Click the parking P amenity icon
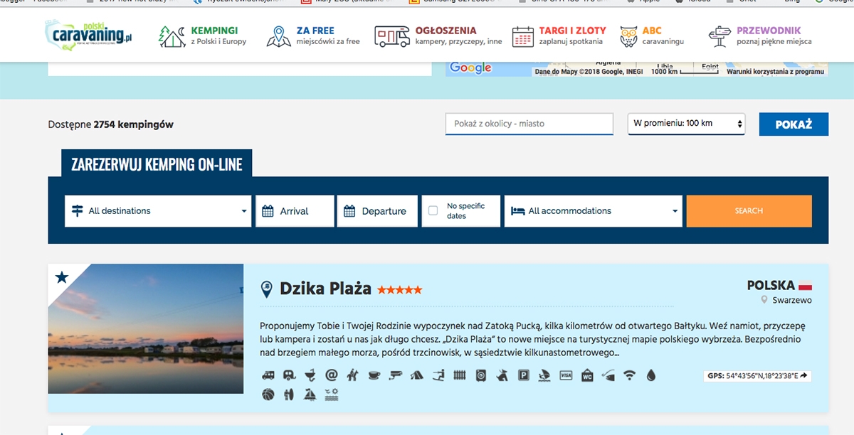This screenshot has width=854, height=435. pyautogui.click(x=523, y=375)
